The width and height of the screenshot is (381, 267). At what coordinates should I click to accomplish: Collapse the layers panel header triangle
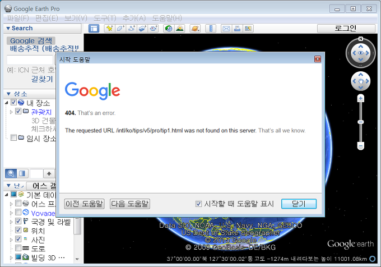point(8,186)
